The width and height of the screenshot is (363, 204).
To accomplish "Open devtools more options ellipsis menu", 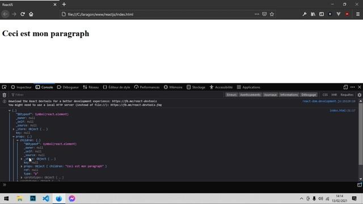I will click(x=353, y=87).
